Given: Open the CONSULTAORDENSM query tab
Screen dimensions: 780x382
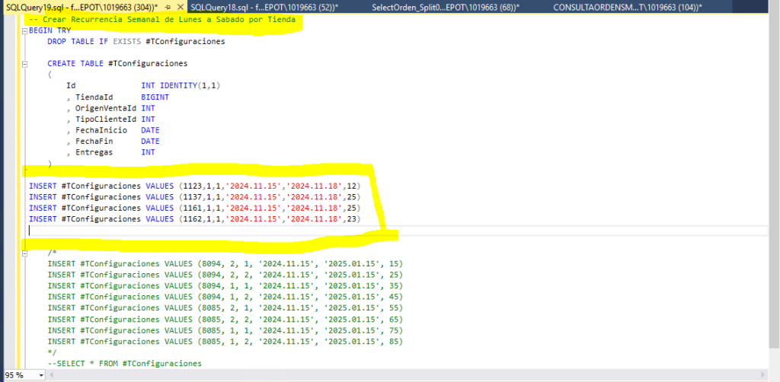Looking at the screenshot, I should (628, 7).
